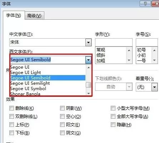The image size is (159, 143).
Task: Click the font list scrollbar thumb
Action: [89, 85]
